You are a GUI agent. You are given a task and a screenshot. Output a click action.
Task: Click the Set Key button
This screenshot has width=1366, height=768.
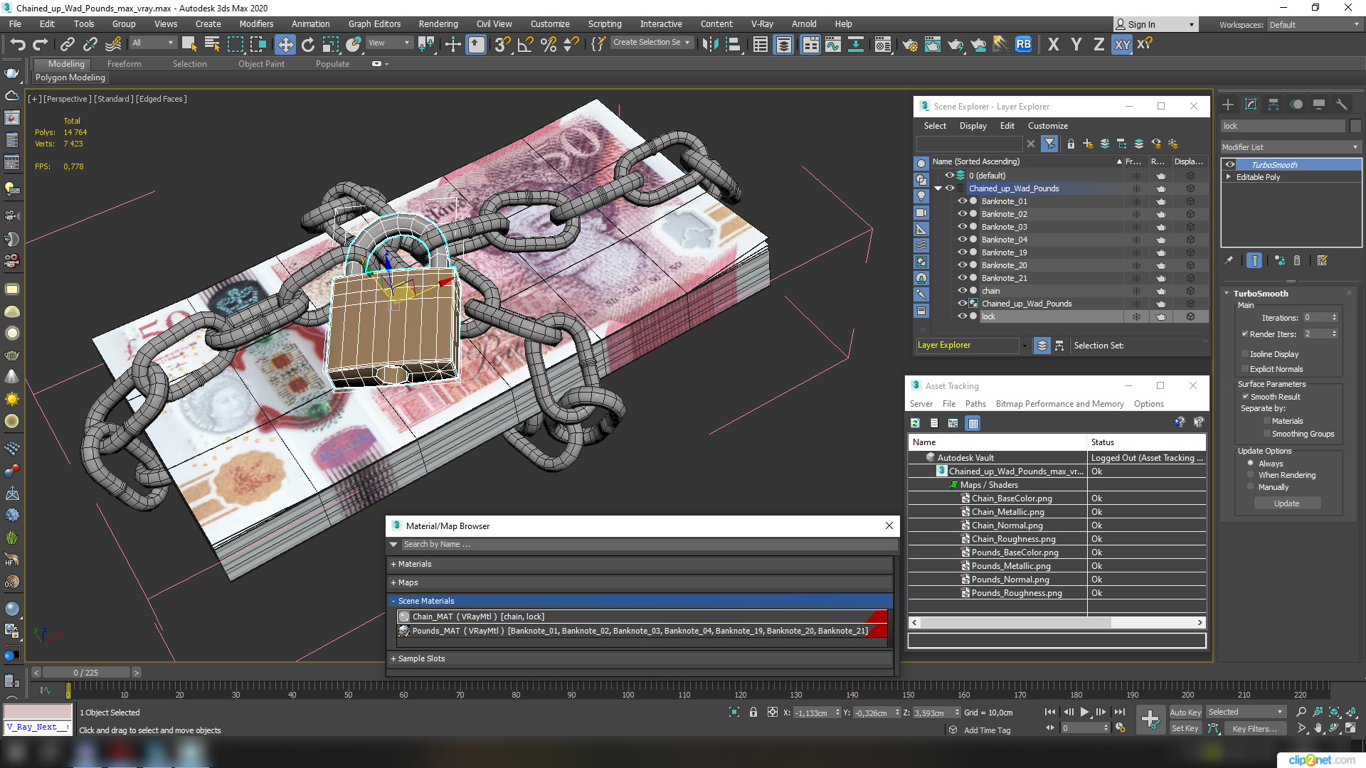(1185, 728)
